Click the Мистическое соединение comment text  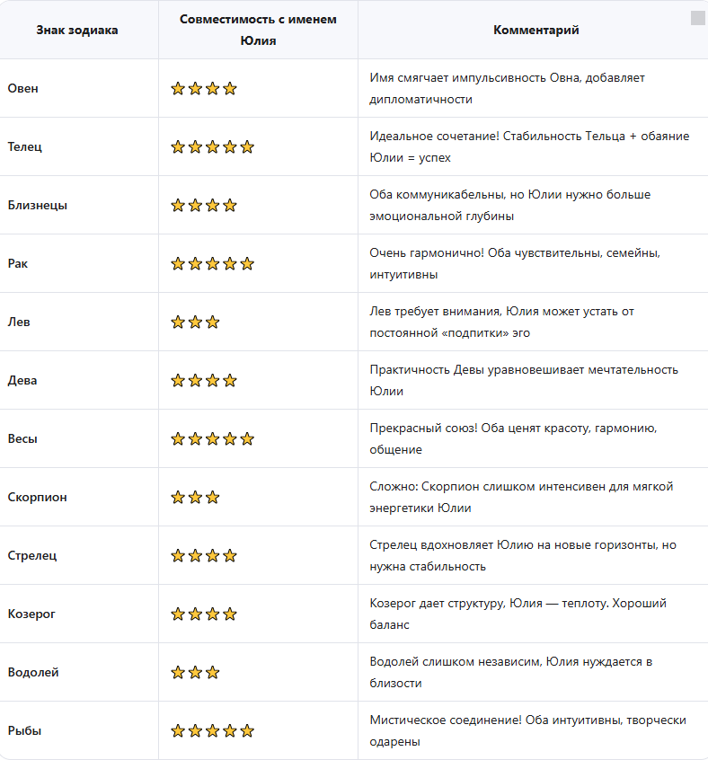527,731
